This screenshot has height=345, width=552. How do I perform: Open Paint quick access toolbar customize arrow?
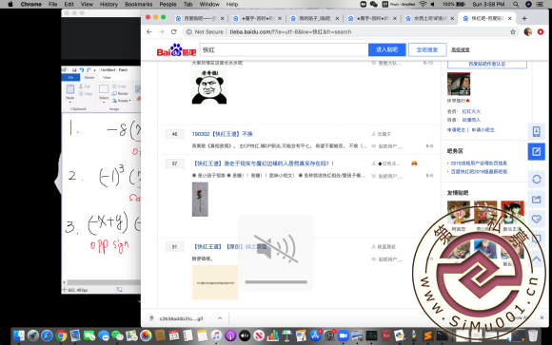click(x=95, y=70)
